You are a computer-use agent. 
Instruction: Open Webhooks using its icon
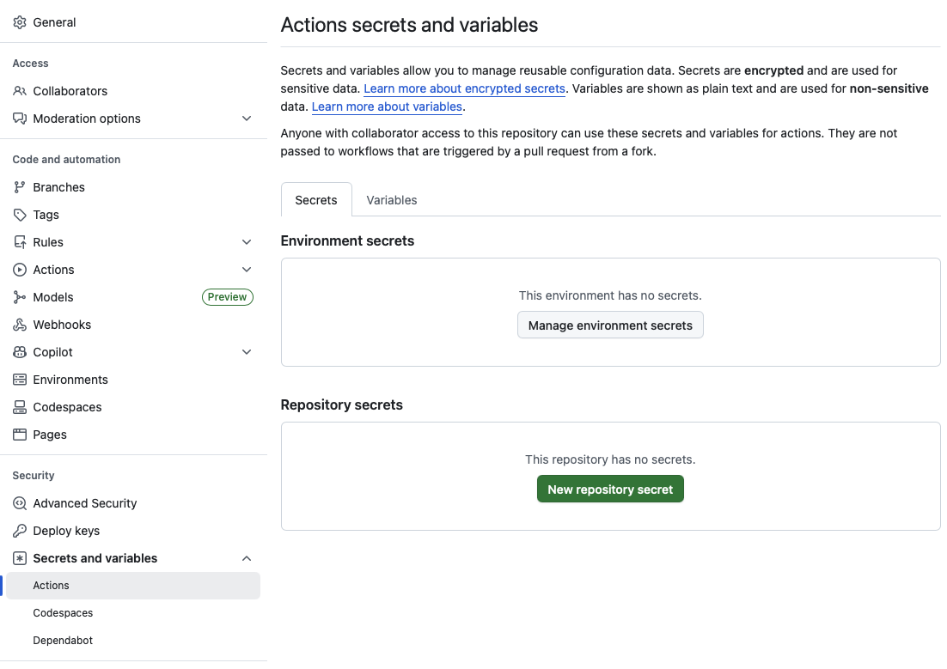(x=20, y=325)
